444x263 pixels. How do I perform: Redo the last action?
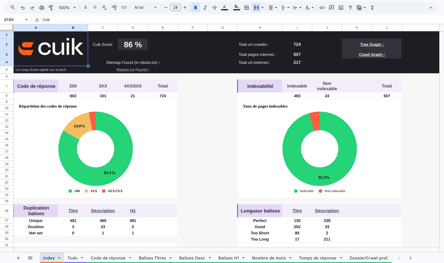[32, 8]
